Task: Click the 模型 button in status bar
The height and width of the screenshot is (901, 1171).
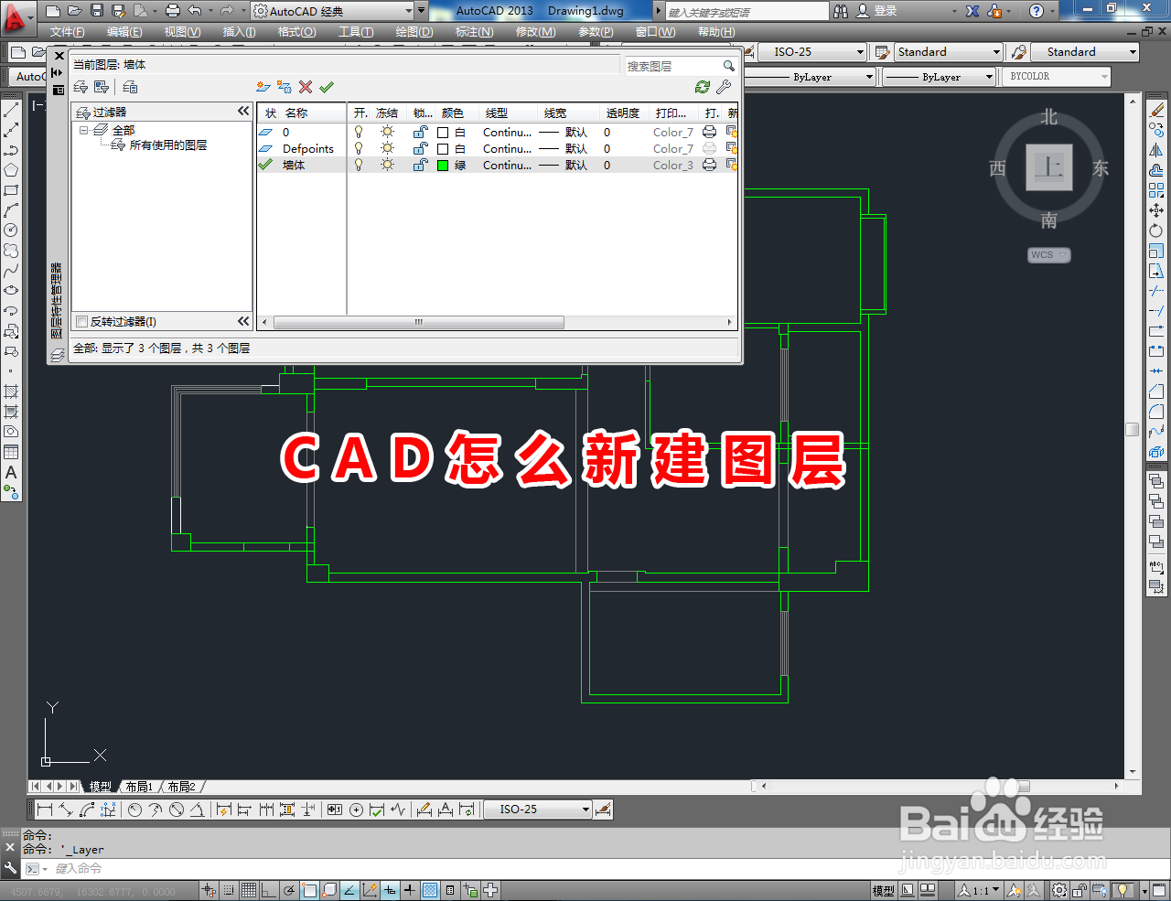Action: click(x=883, y=890)
